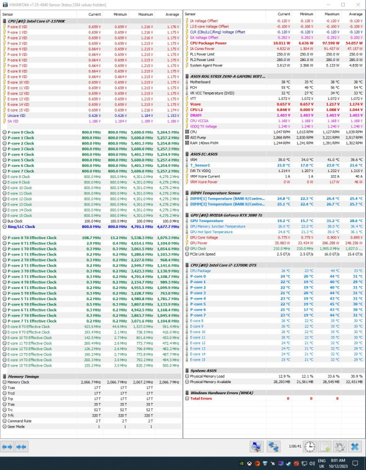Screen dimensions: 366x470
Task: Select the Command Rate row
Action: click(91, 421)
